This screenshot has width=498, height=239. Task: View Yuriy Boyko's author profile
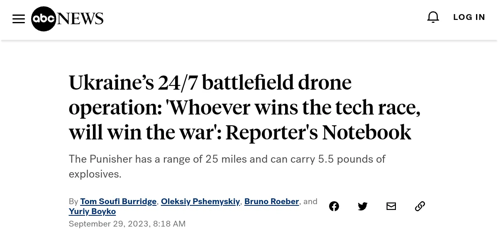tap(92, 212)
